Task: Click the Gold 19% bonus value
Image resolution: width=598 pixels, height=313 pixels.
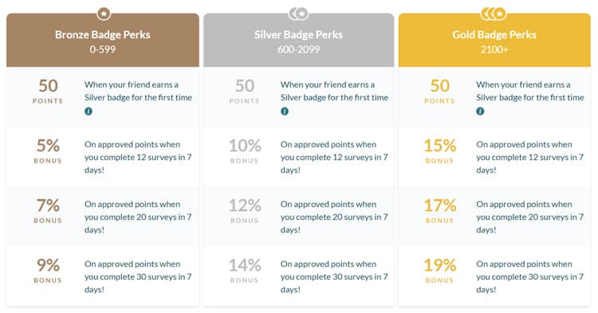Action: coord(440,265)
